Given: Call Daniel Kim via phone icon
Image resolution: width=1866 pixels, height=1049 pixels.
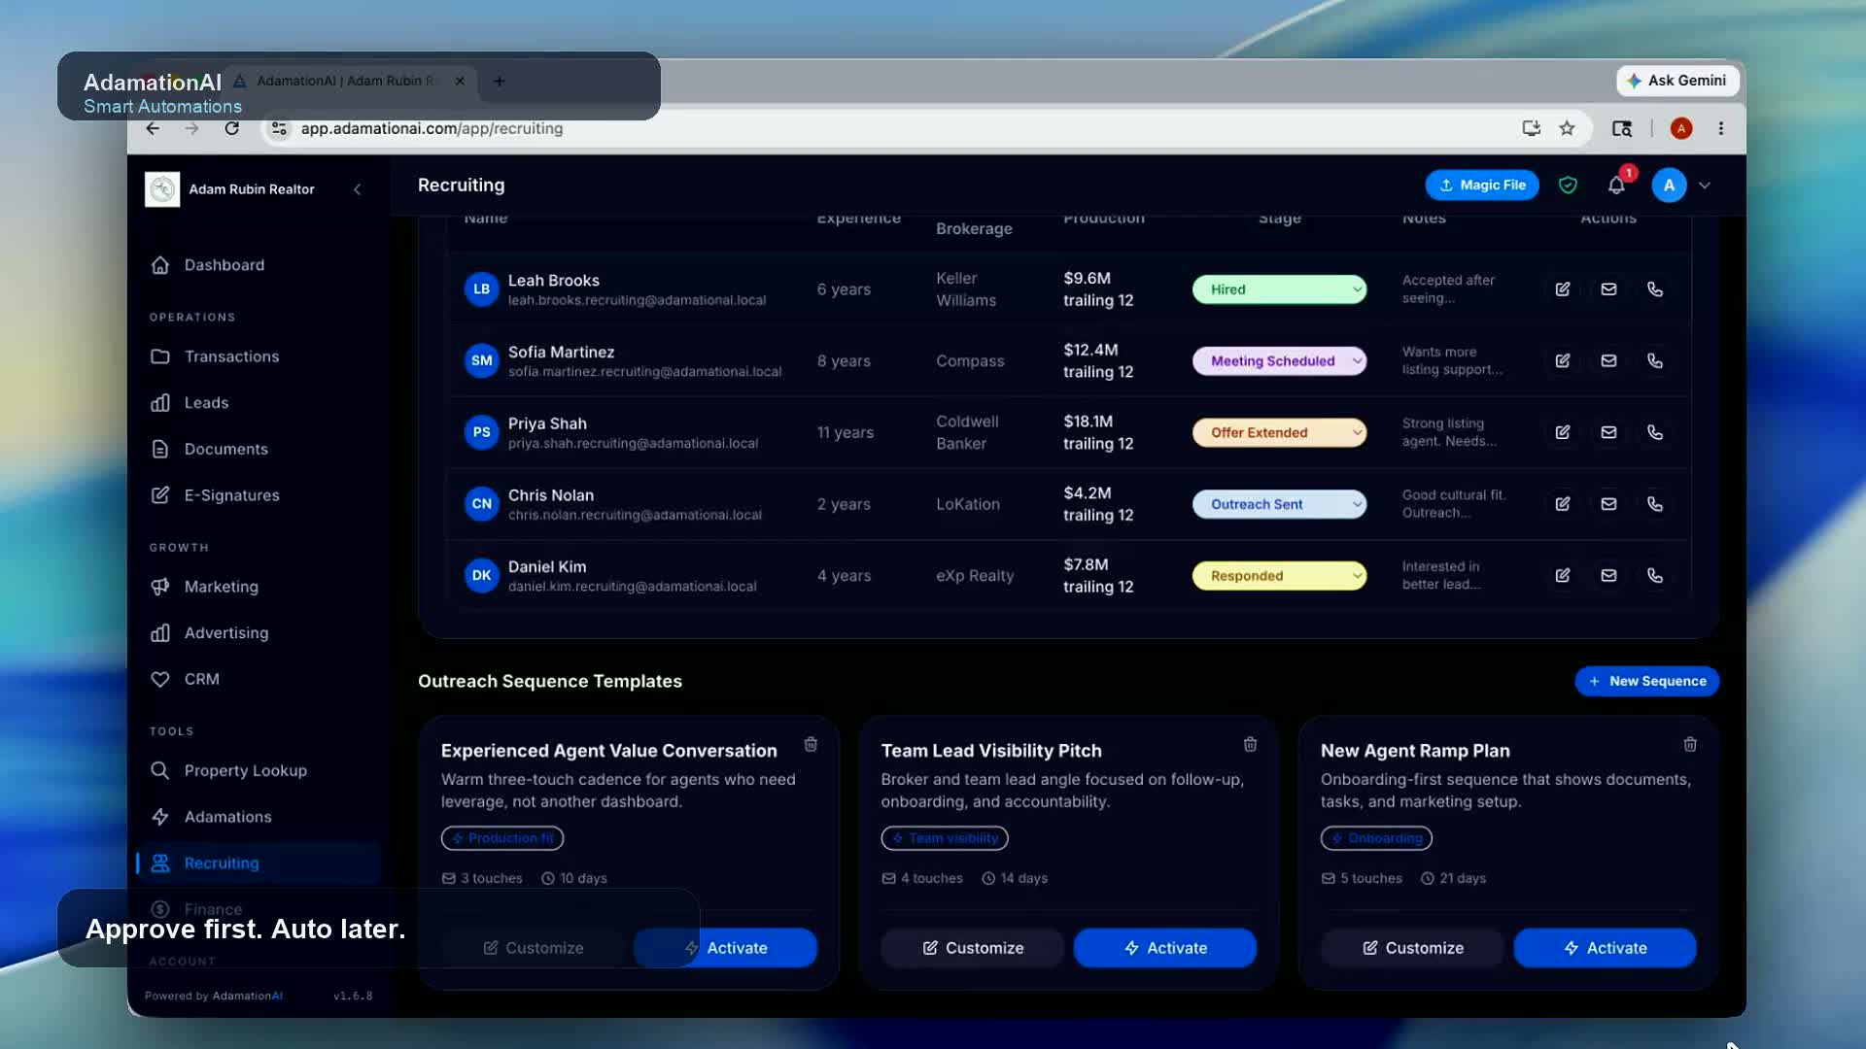Looking at the screenshot, I should tap(1655, 576).
